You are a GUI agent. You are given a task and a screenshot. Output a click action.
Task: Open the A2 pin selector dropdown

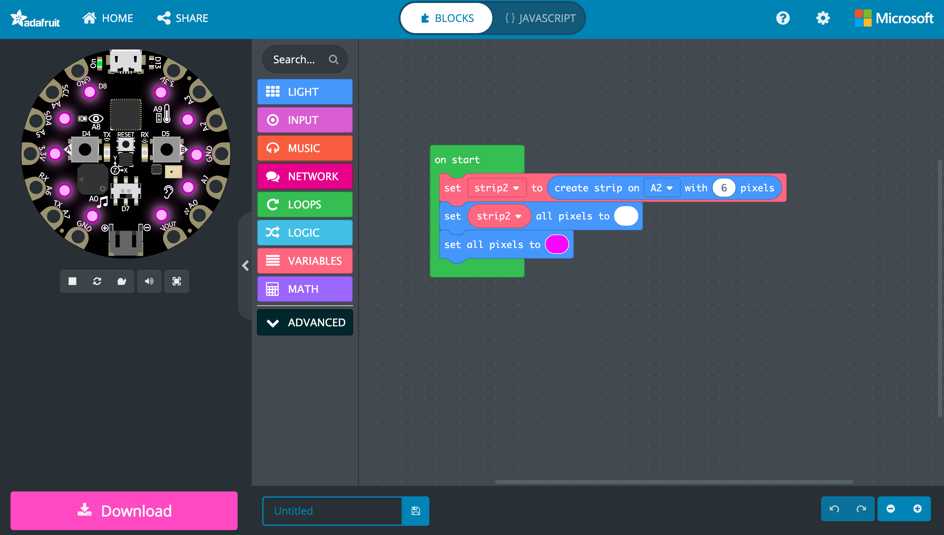[x=660, y=188]
